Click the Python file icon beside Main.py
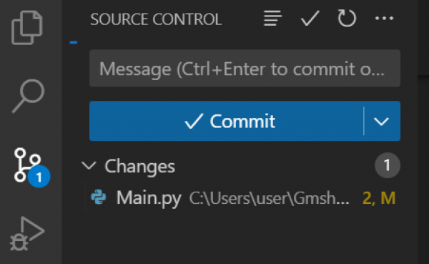 point(99,197)
